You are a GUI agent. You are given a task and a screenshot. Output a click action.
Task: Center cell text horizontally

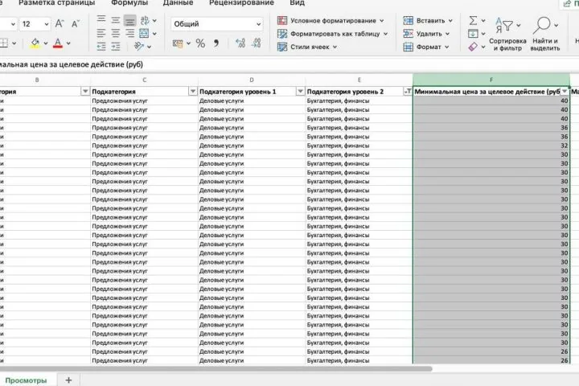click(x=116, y=33)
